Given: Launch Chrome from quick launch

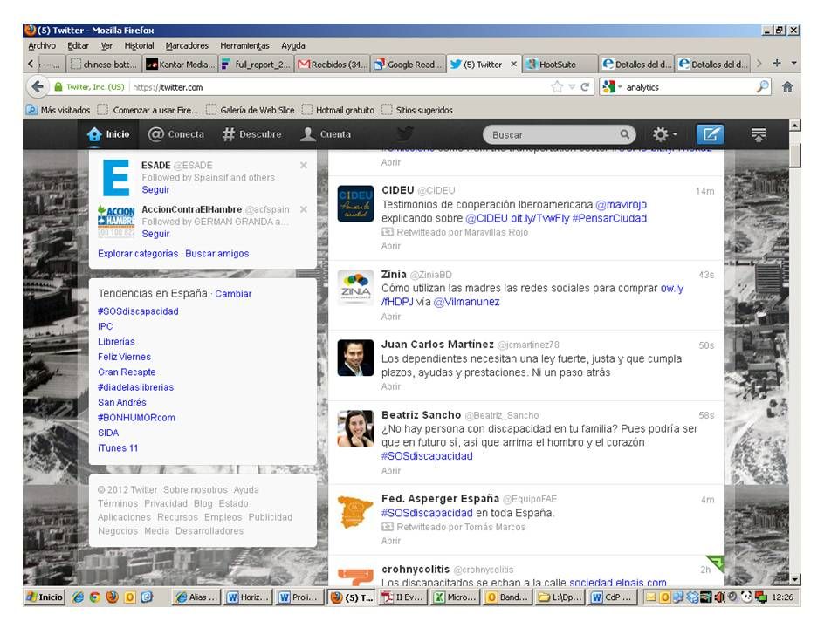Looking at the screenshot, I should pos(94,597).
